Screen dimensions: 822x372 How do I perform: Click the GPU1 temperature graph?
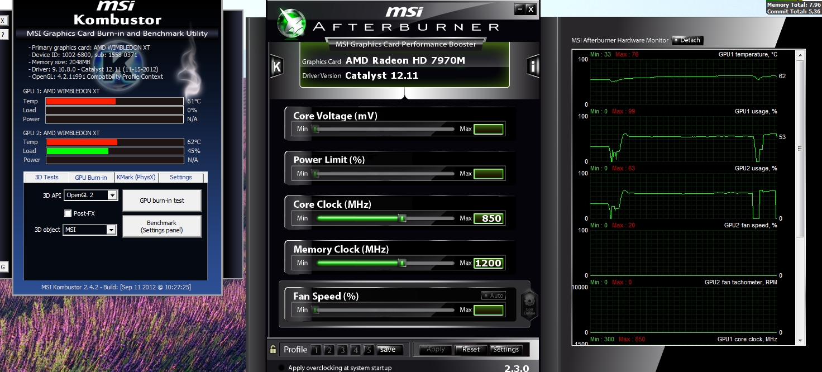pyautogui.click(x=684, y=82)
